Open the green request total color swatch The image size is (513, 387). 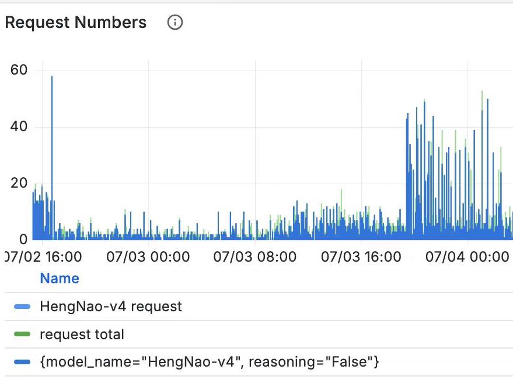tap(22, 335)
